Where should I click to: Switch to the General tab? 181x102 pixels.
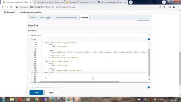(33, 18)
